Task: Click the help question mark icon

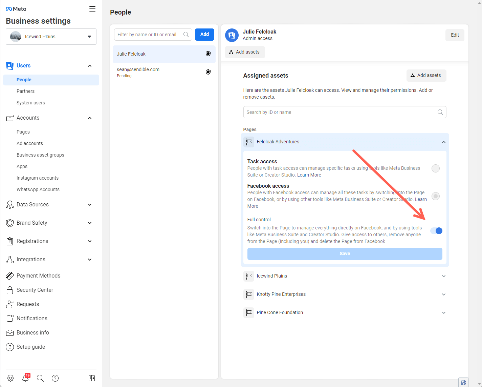Action: tap(55, 378)
